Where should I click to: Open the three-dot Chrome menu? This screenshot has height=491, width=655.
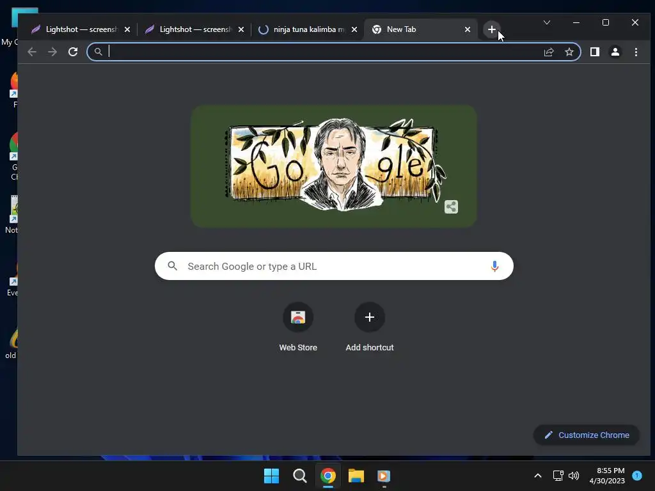636,52
